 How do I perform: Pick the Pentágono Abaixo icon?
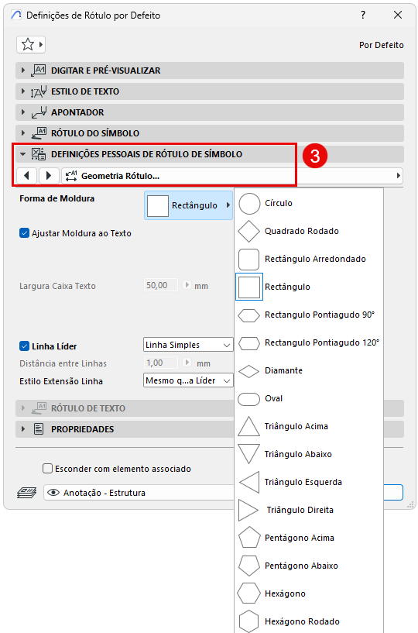click(249, 566)
